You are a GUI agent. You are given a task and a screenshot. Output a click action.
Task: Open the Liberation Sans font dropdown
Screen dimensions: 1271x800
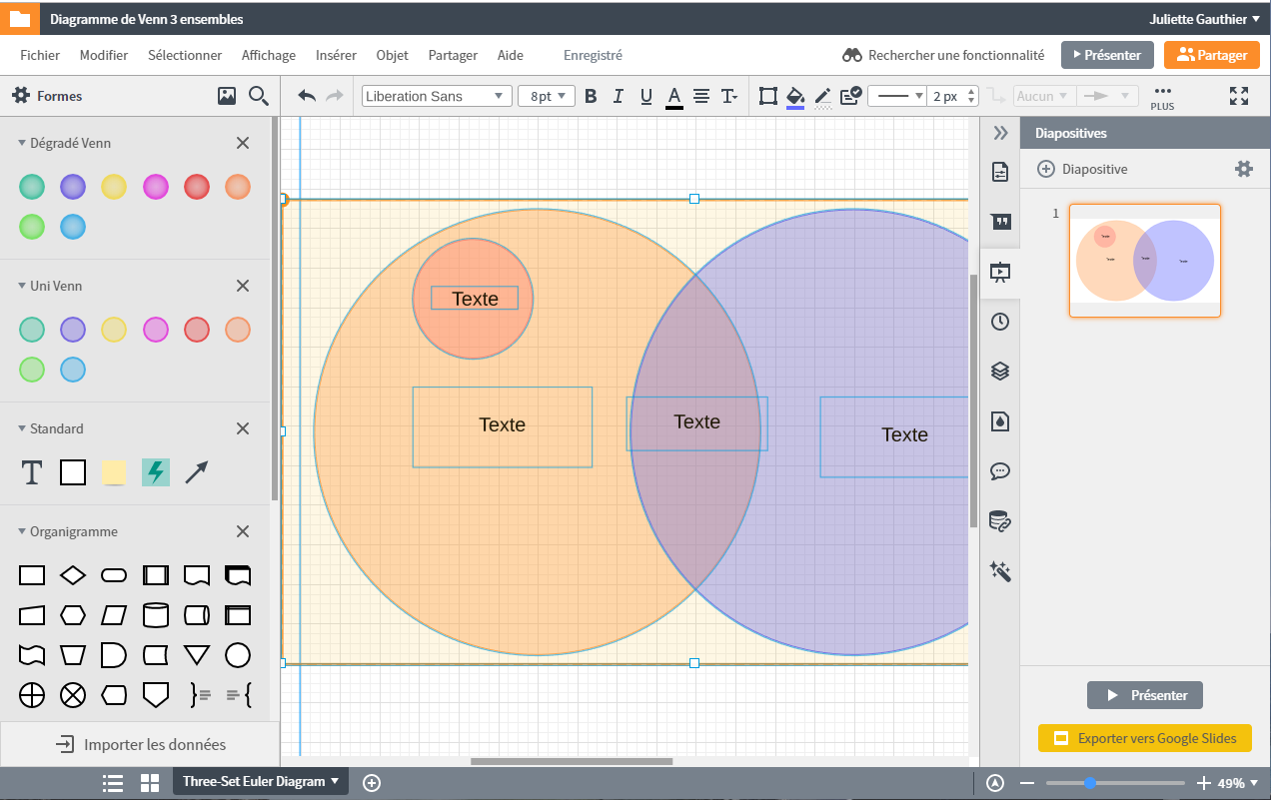pos(436,95)
